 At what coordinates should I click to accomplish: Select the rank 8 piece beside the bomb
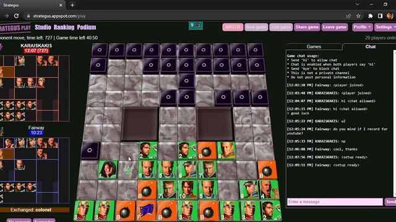(x=226, y=150)
